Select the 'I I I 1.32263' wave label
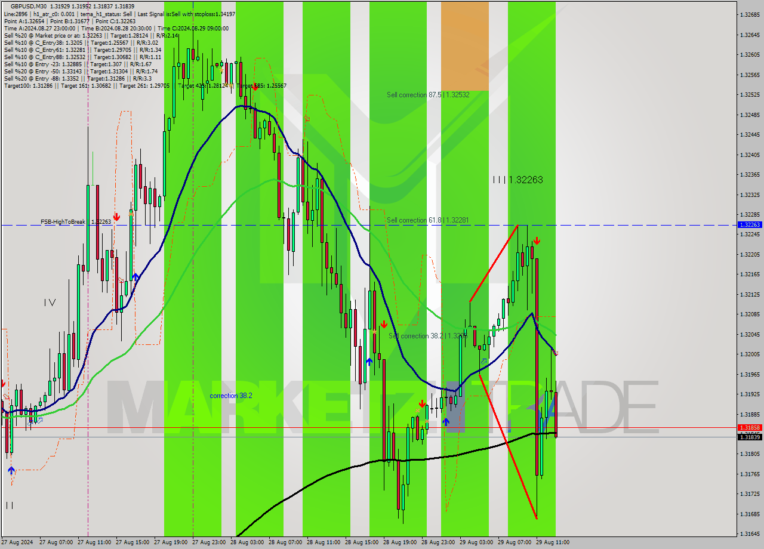Viewport: 764px width, 549px height. tap(517, 180)
